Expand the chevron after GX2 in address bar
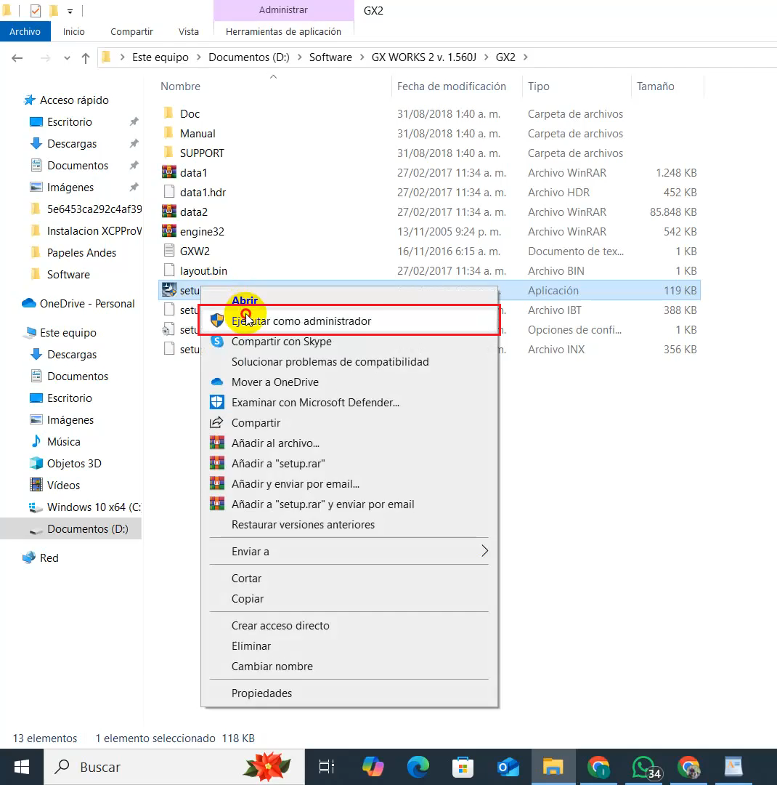 (525, 57)
